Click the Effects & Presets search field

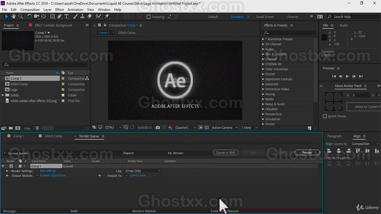pyautogui.click(x=289, y=33)
